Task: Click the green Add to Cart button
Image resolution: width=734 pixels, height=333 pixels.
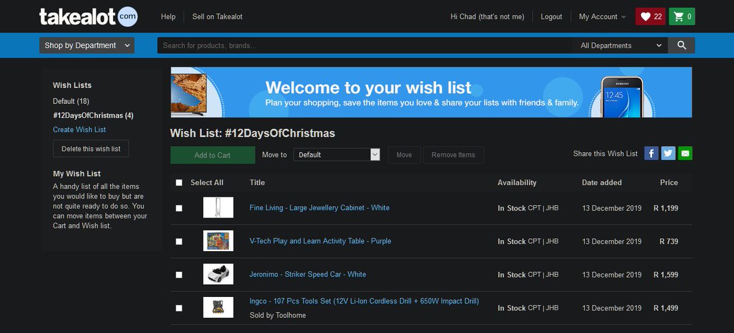Action: [212, 155]
